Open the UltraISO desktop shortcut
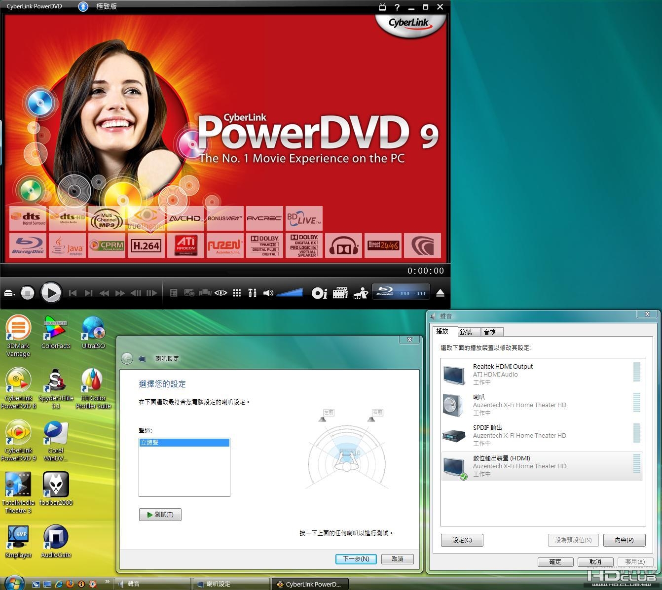 tap(93, 332)
